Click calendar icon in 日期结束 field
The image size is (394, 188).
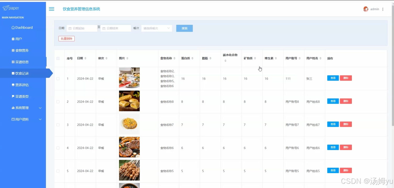coord(104,28)
